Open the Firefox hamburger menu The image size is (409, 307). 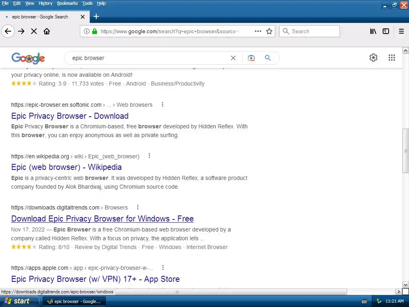click(401, 31)
